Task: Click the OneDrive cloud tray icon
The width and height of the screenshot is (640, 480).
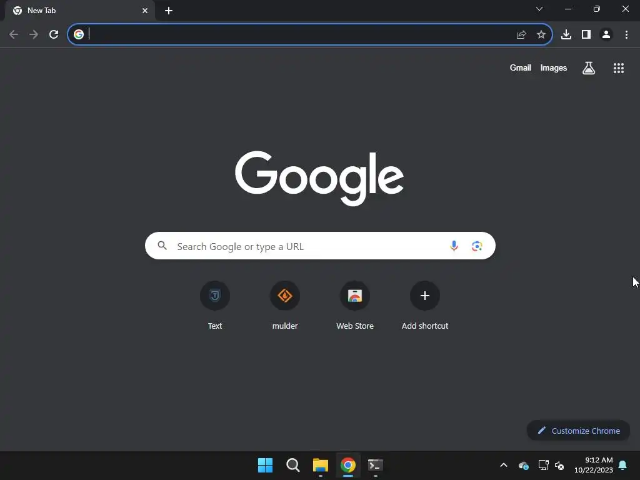Action: point(524,465)
